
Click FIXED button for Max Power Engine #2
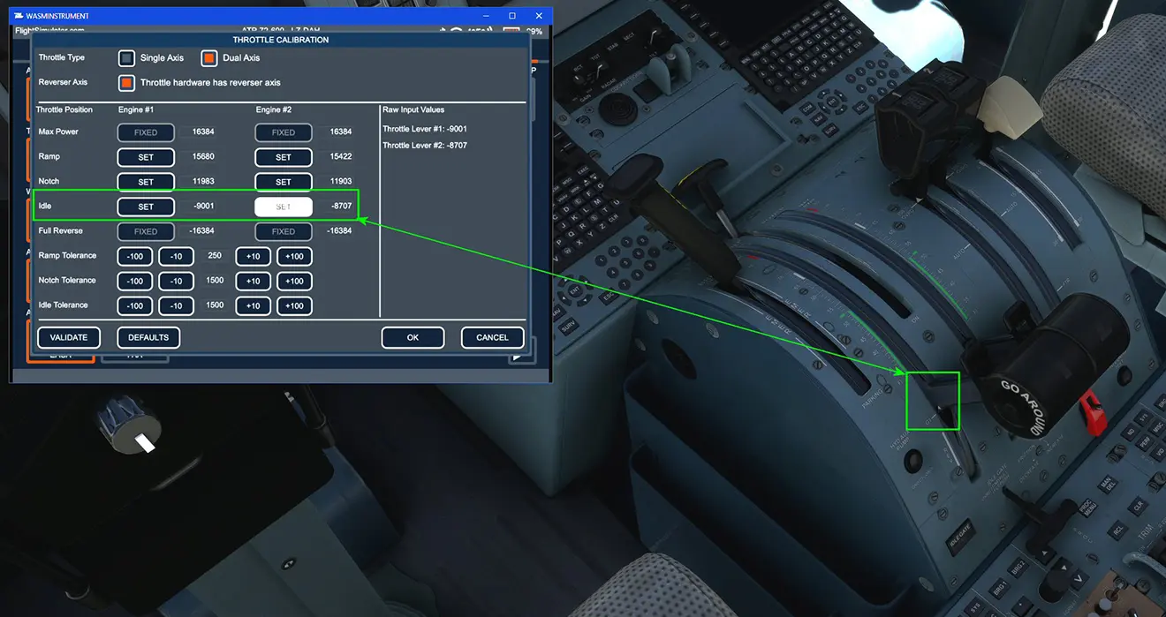click(x=284, y=132)
